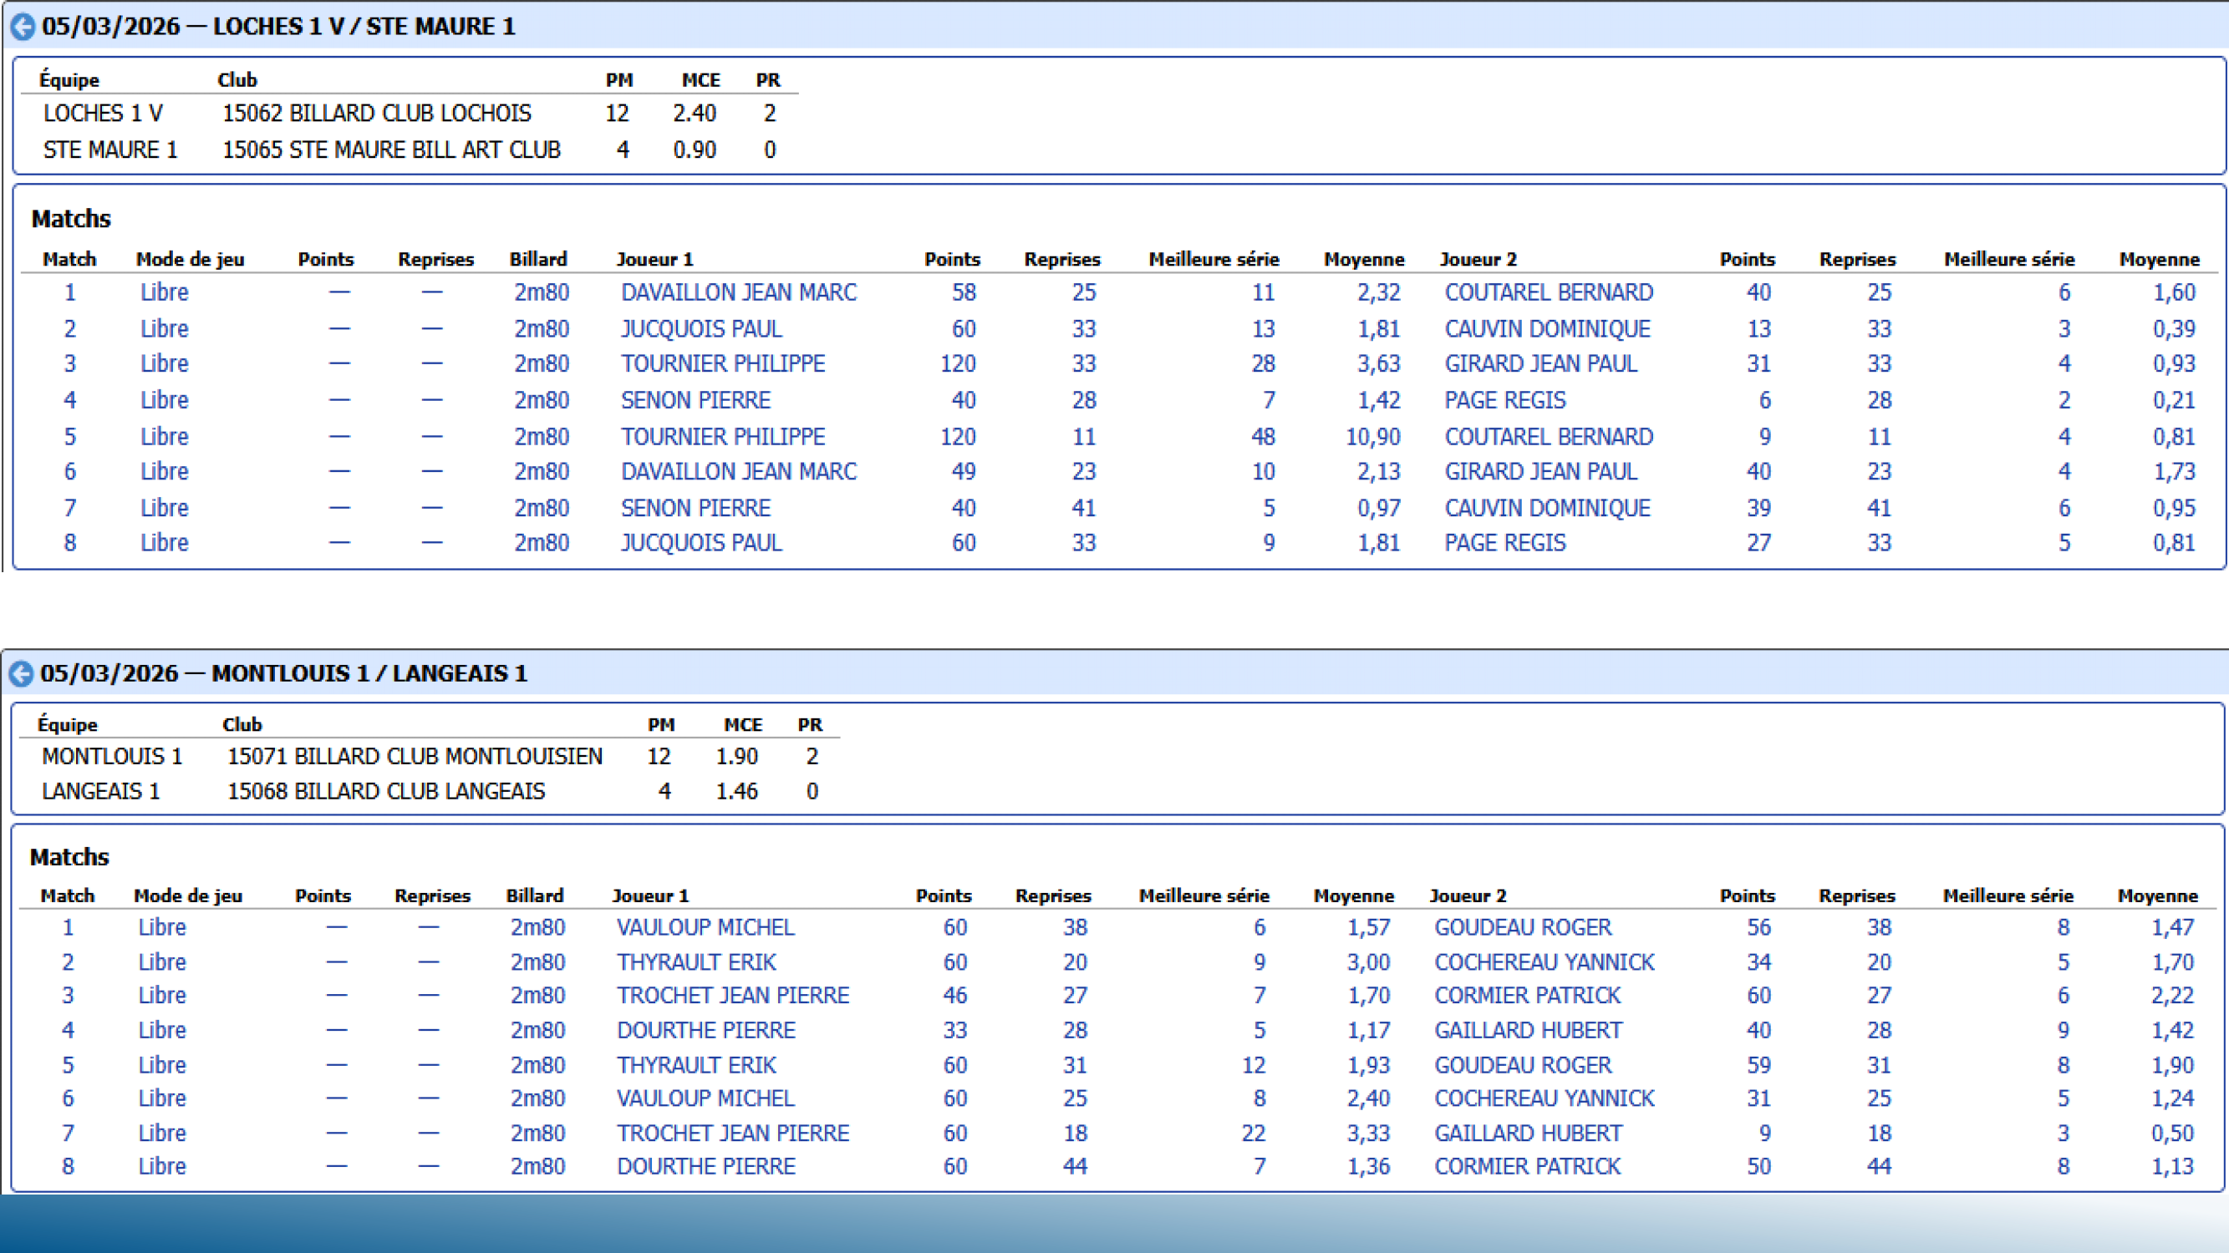Image resolution: width=2229 pixels, height=1253 pixels.
Task: Open GAILLARD HUBERT in Montlouis match 7
Action: pos(1528,1133)
